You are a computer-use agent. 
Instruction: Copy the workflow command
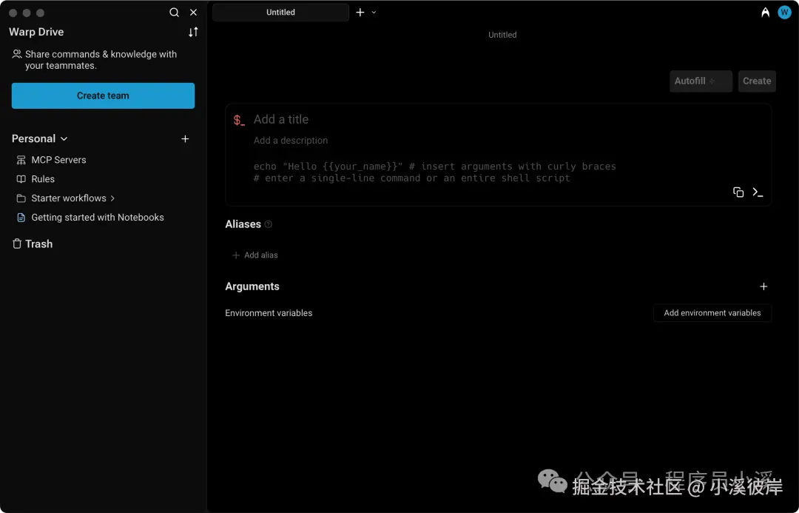(x=738, y=192)
